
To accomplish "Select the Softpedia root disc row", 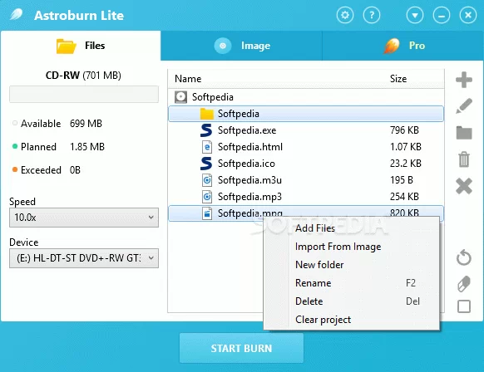I will coord(306,97).
